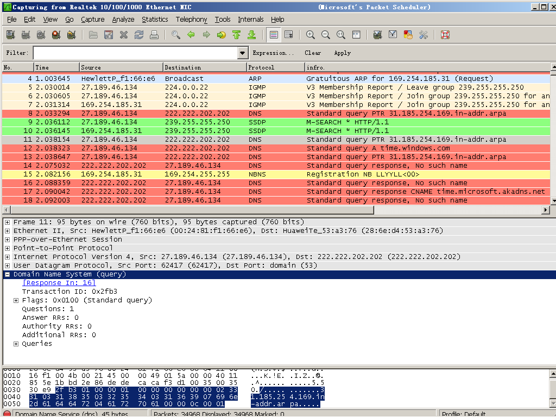This screenshot has width=556, height=417.
Task: Edit display filters from the toolbar
Action: click(393, 35)
